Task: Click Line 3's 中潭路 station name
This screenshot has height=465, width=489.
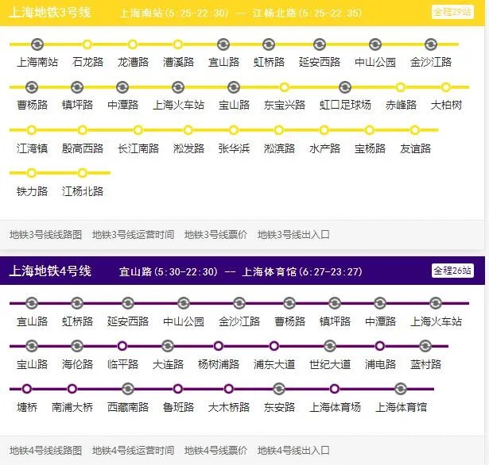Action: pos(122,105)
